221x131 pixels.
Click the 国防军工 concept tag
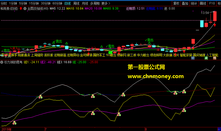99,55
